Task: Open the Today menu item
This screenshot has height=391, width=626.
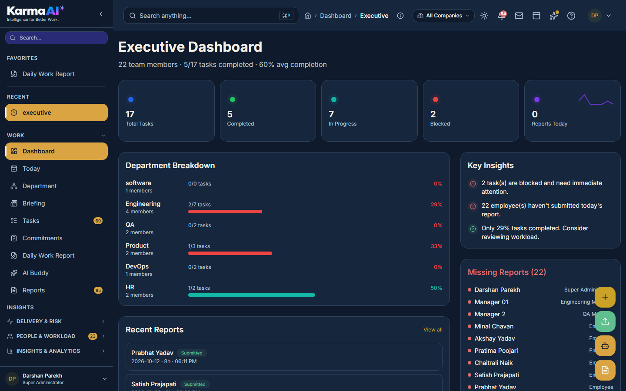Action: tap(57, 169)
